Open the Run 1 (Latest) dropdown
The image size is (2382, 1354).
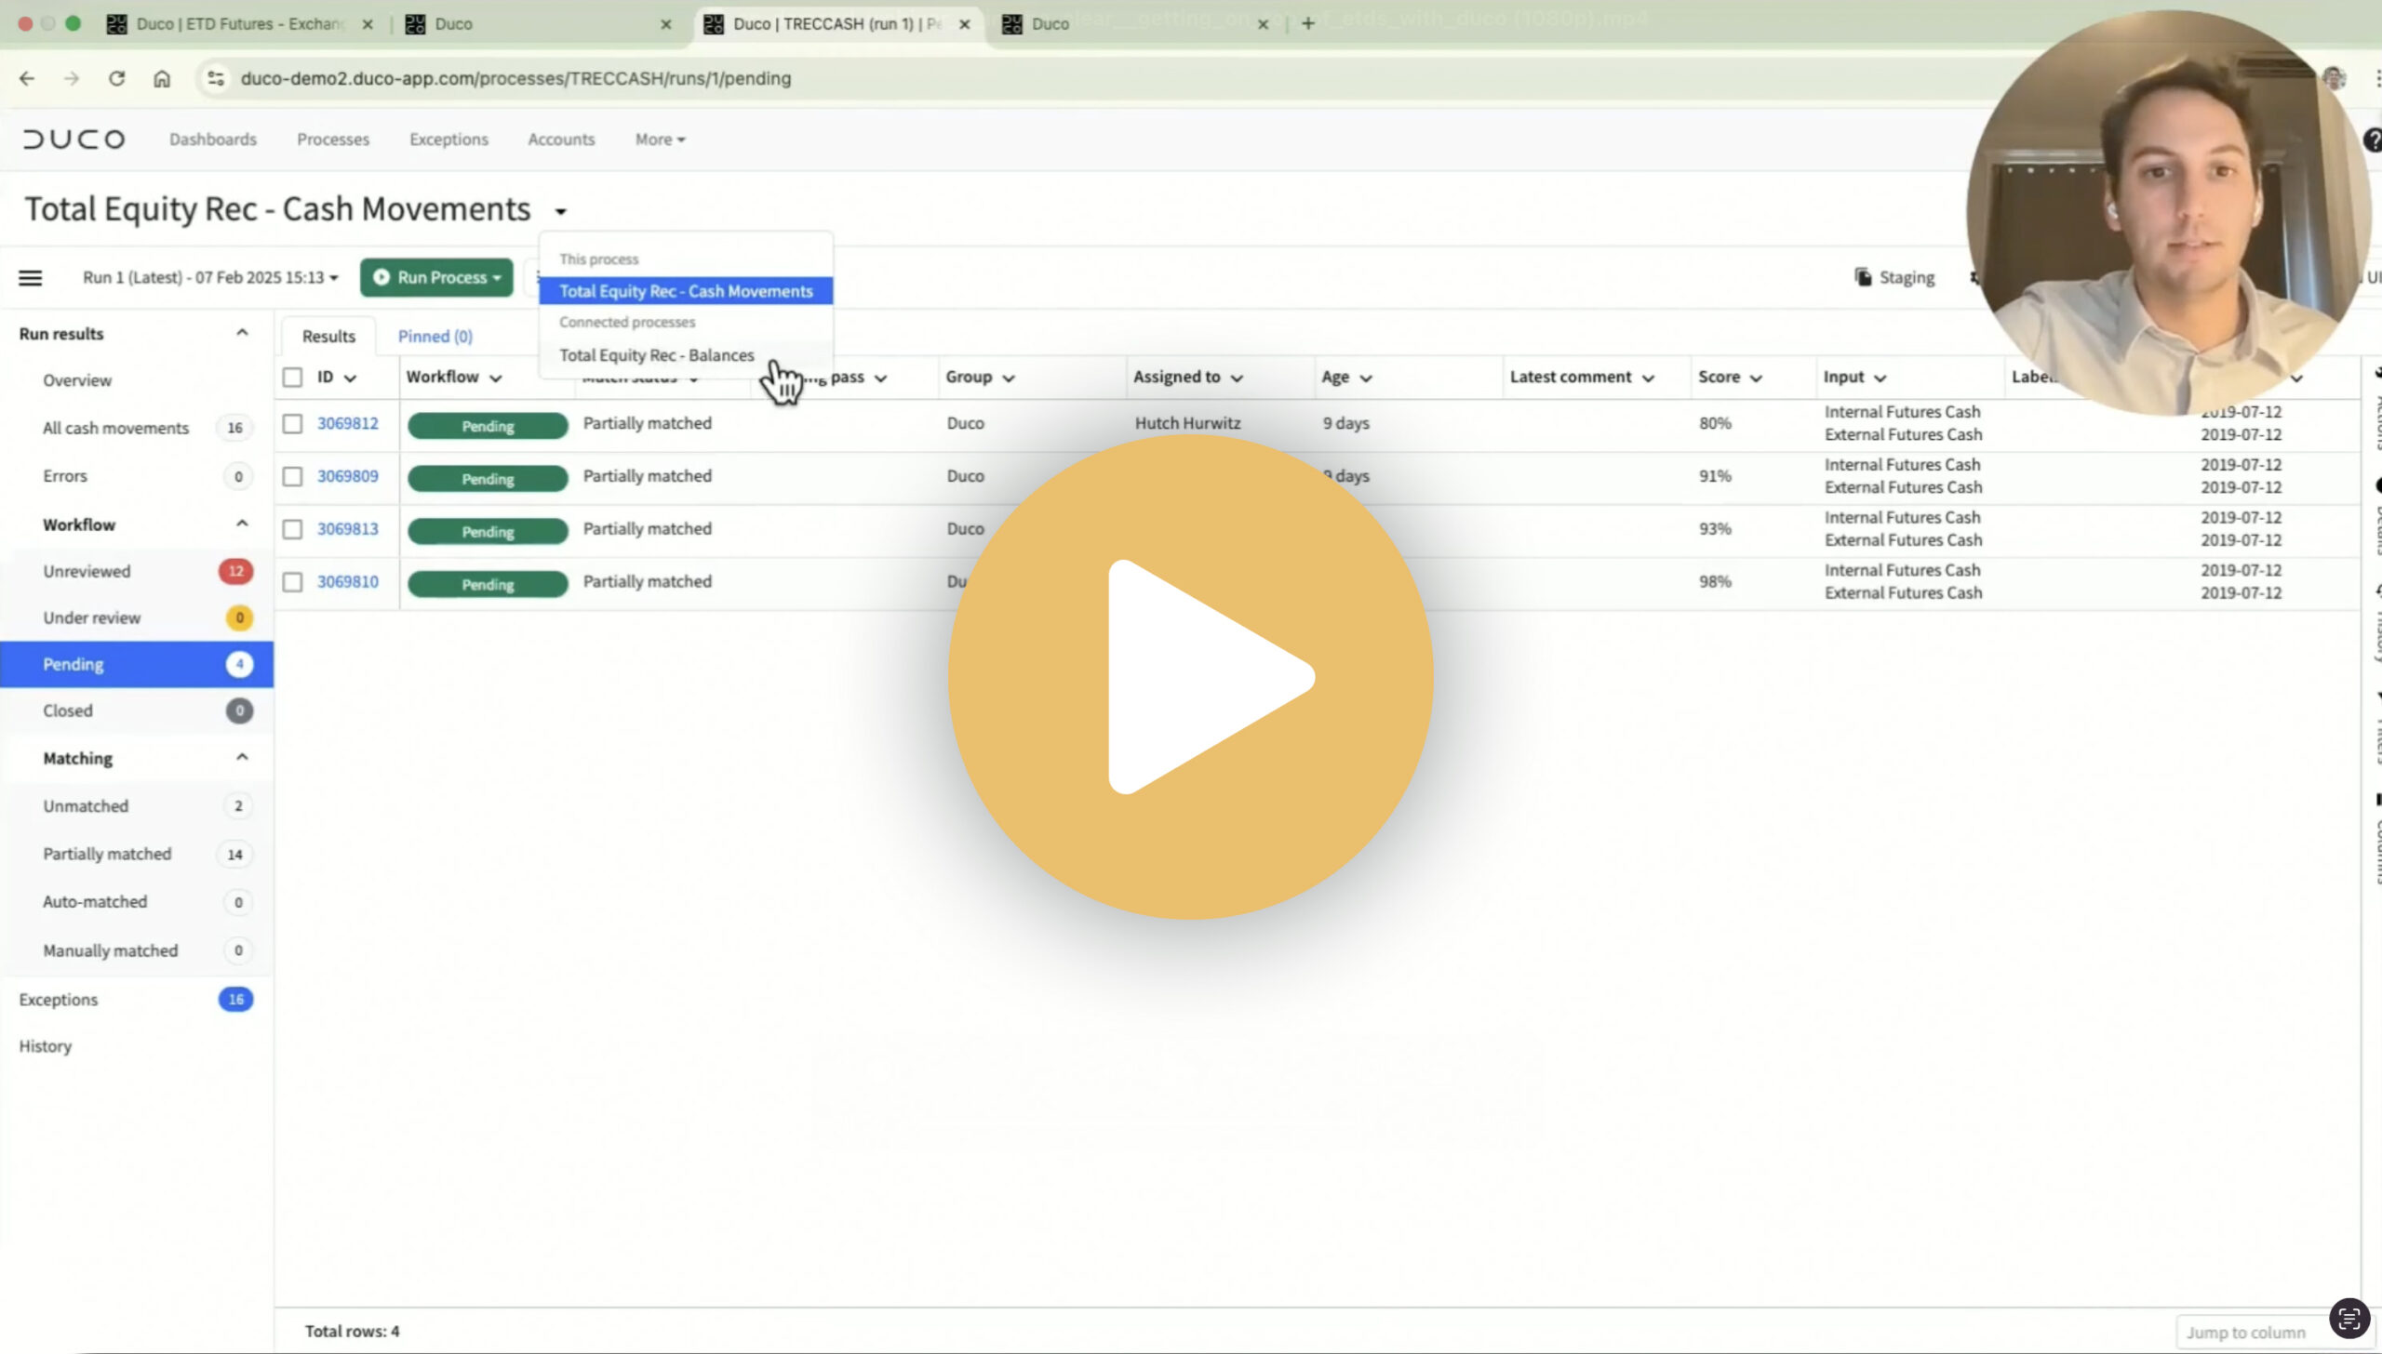tap(210, 277)
